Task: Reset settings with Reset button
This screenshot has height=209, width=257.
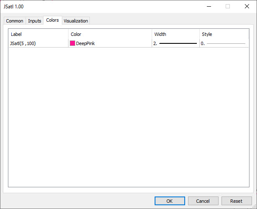Action: 237,201
